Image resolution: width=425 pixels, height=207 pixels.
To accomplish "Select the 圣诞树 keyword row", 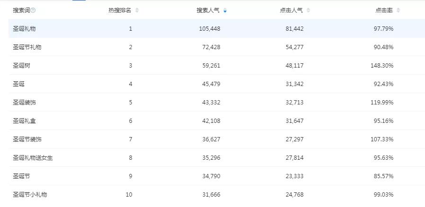I will 21,66.
